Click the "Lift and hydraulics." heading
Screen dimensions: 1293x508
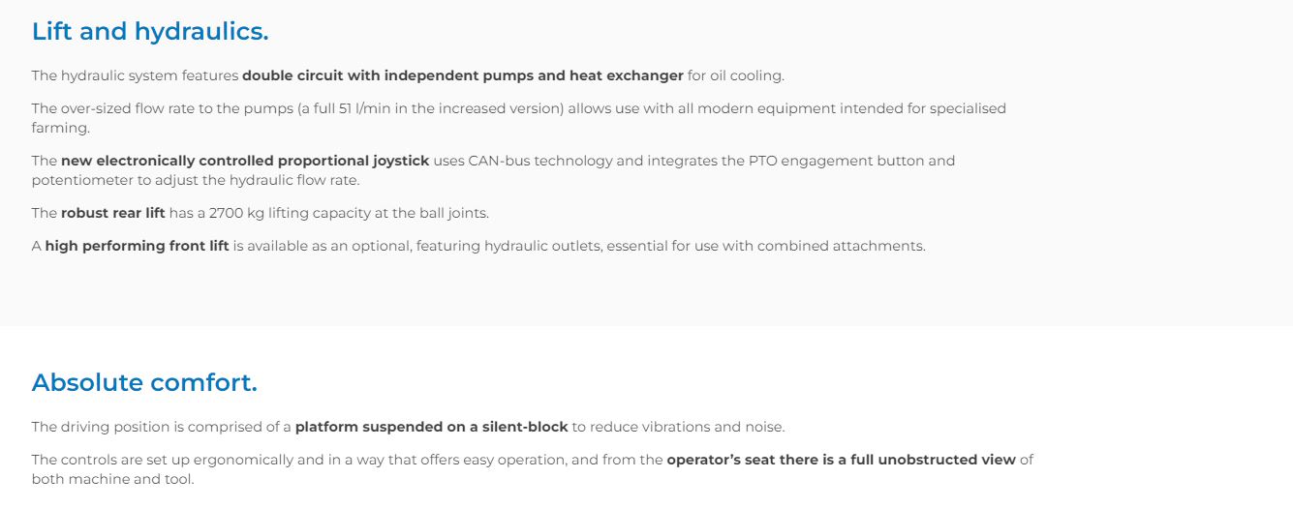150,32
